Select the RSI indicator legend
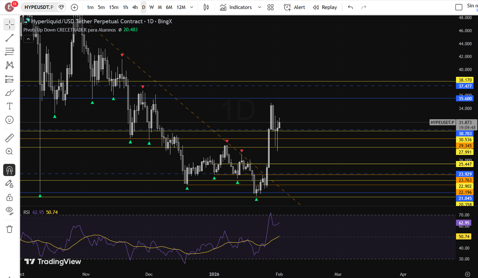 pos(27,212)
